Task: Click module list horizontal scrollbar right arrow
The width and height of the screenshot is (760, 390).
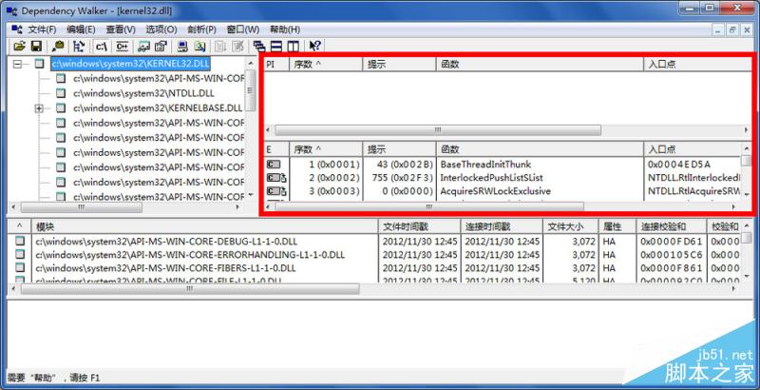Action: pyautogui.click(x=734, y=288)
